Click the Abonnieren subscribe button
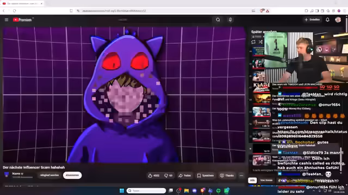The height and width of the screenshot is (195, 348). tap(72, 175)
